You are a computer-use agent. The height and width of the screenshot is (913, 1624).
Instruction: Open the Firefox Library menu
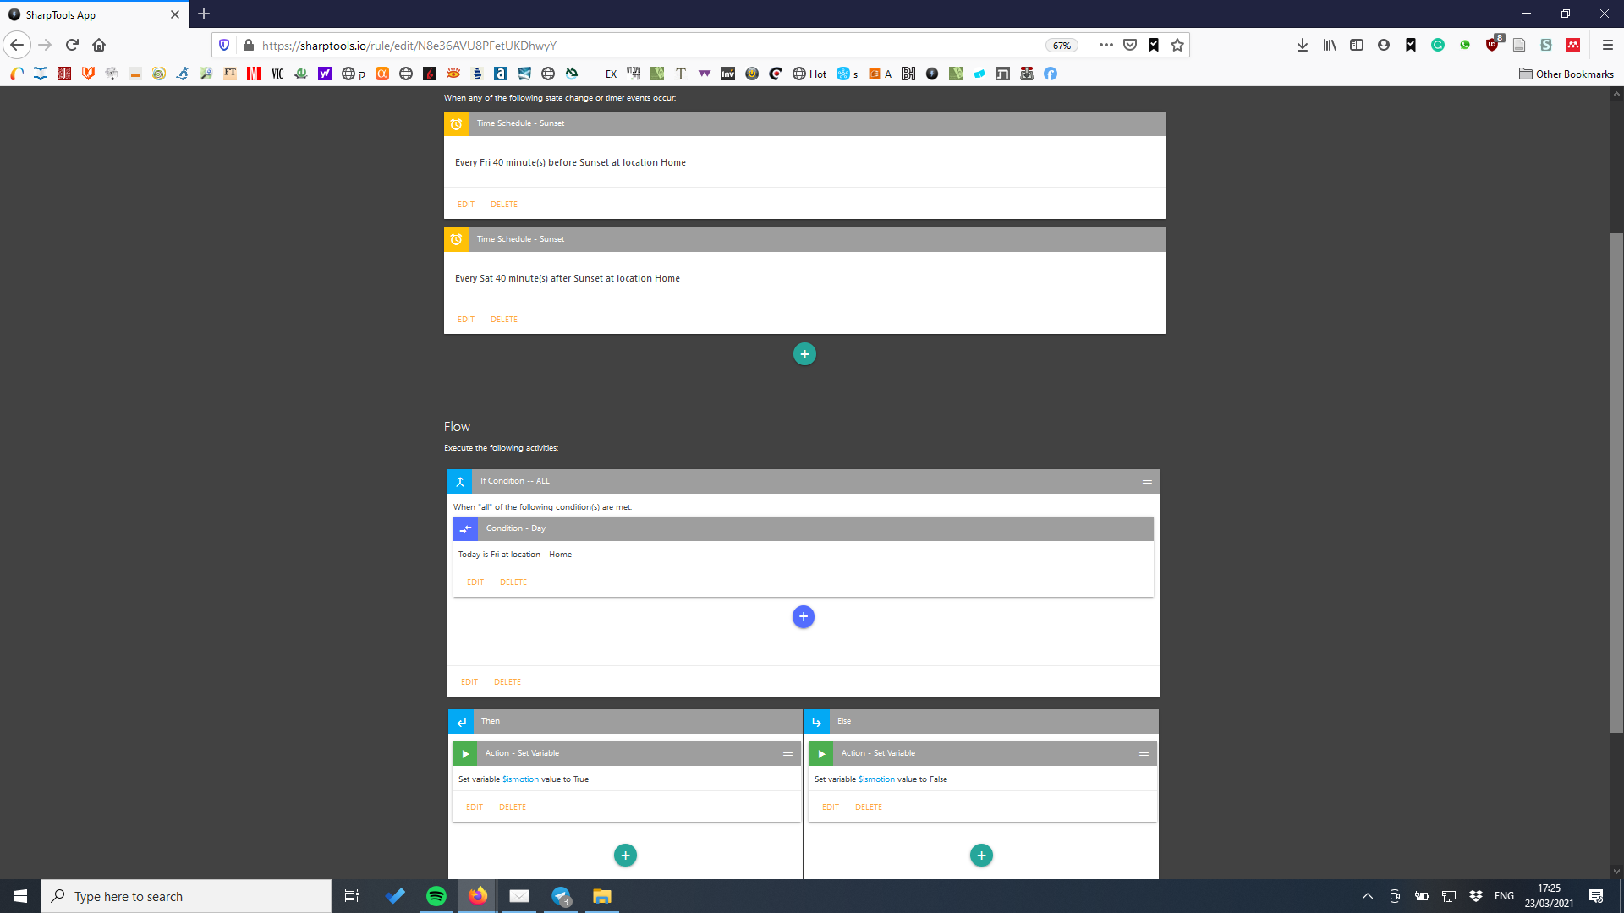(1328, 45)
